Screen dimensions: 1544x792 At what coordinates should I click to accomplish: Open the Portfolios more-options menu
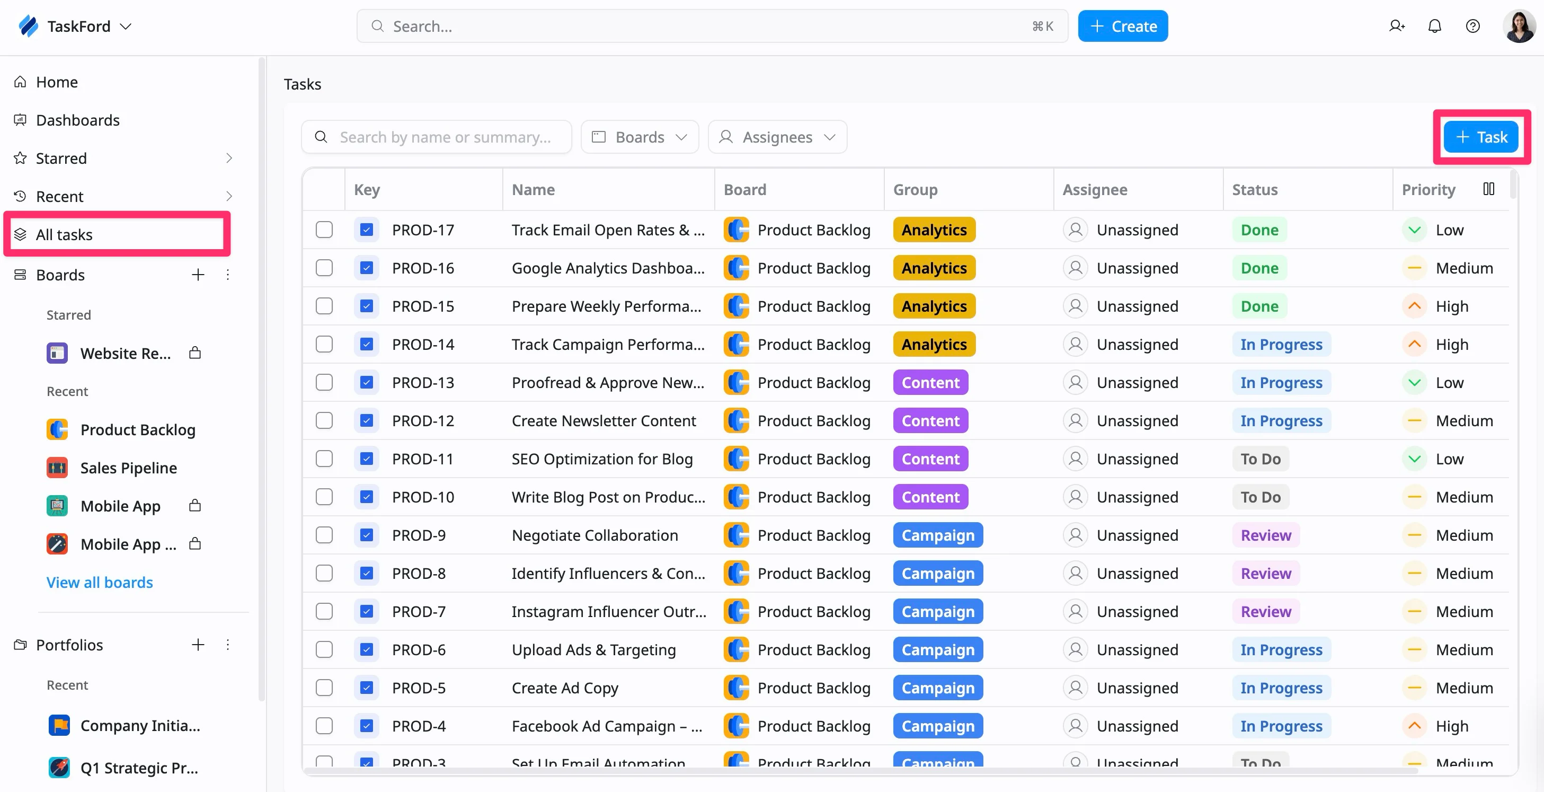click(228, 645)
